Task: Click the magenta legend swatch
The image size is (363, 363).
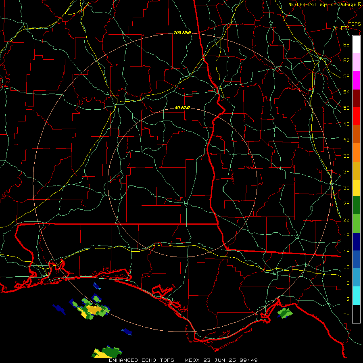Action: tap(356, 80)
